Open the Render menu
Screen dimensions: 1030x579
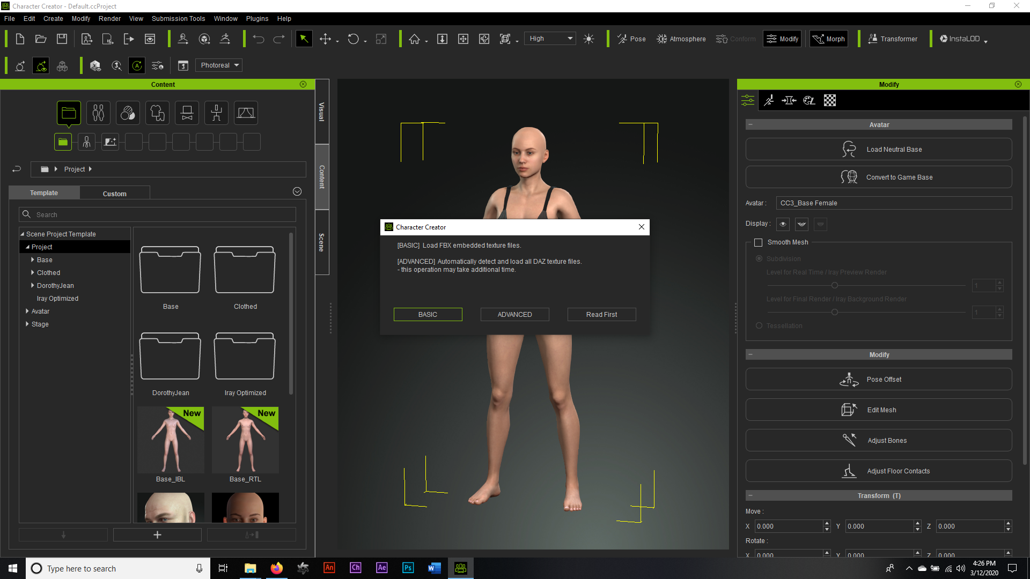click(x=109, y=19)
